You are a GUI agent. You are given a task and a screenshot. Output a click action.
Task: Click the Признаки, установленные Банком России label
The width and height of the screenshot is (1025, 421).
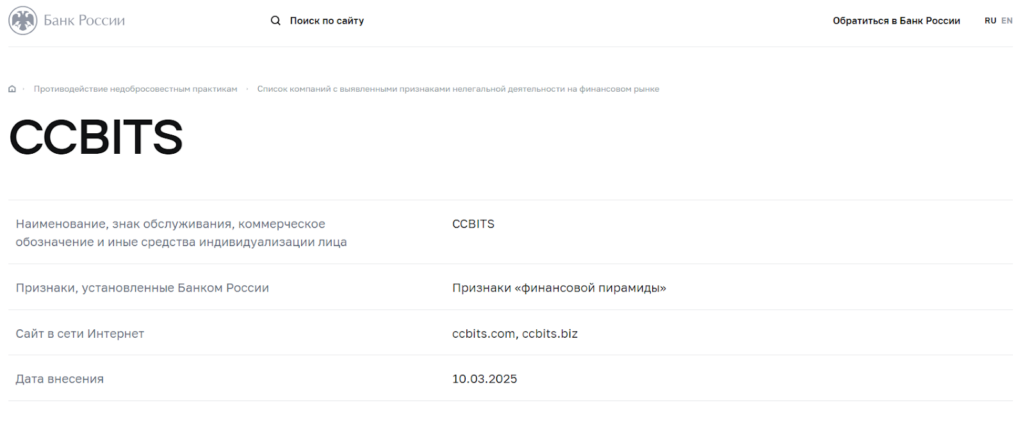coord(142,288)
